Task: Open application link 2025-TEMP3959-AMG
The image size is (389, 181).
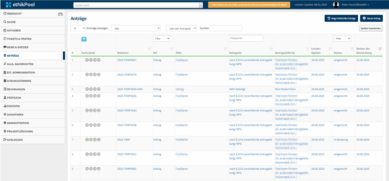Action: pyautogui.click(x=130, y=89)
